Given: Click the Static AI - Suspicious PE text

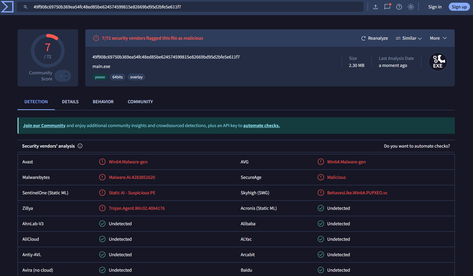Looking at the screenshot, I should point(132,193).
